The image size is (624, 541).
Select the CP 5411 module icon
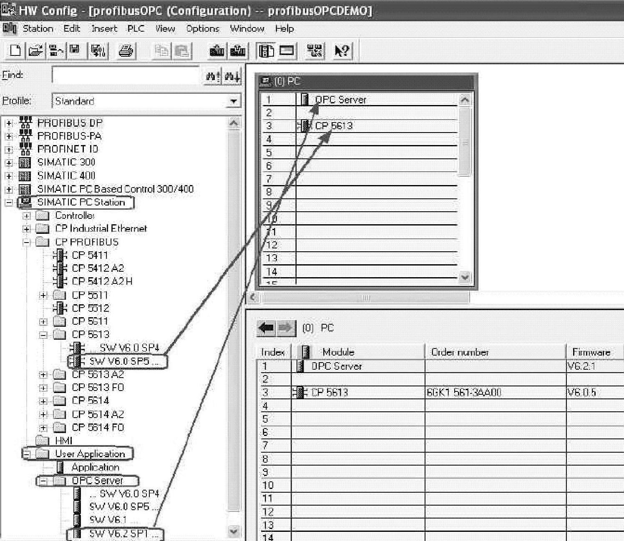click(x=60, y=255)
